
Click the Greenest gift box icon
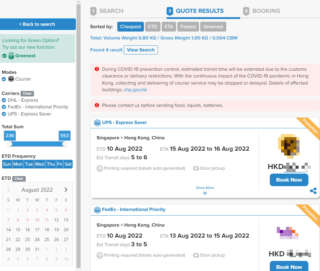[11, 56]
